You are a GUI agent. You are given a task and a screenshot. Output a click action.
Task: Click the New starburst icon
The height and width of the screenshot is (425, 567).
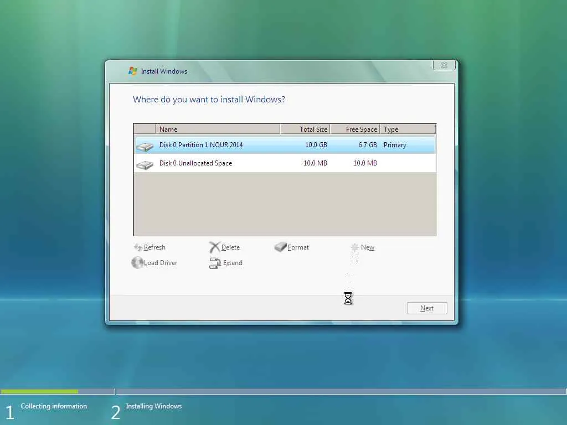(355, 247)
